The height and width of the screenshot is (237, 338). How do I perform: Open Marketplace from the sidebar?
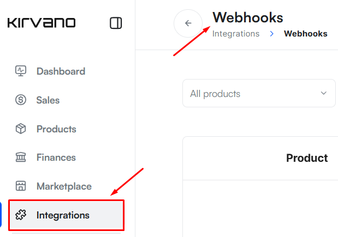pos(64,186)
